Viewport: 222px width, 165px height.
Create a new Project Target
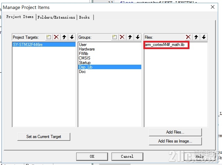tap(49, 37)
